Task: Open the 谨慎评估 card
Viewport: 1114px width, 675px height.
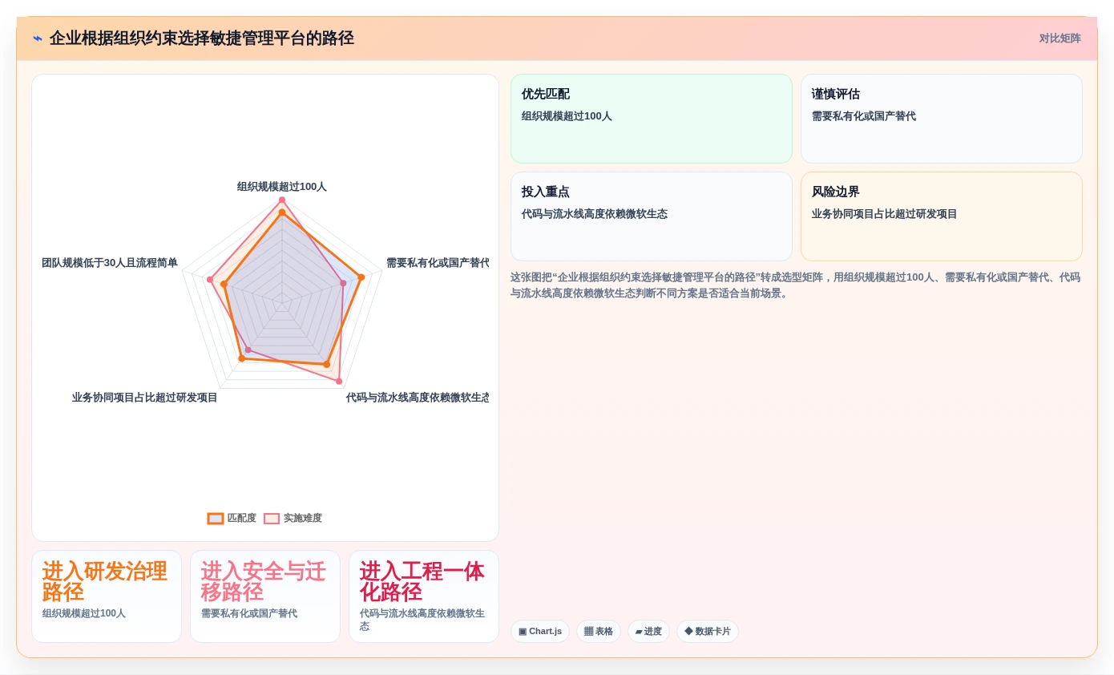Action: click(x=942, y=119)
